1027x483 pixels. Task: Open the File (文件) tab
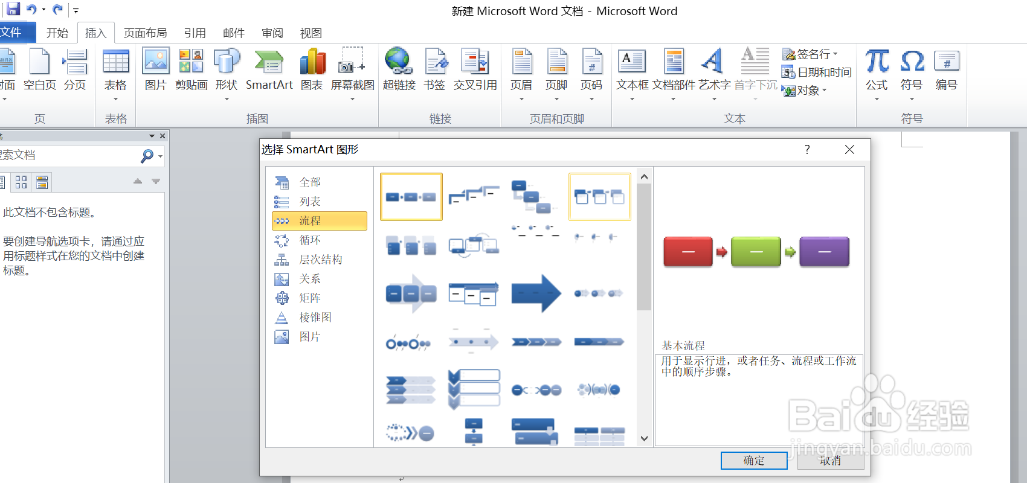pyautogui.click(x=16, y=33)
